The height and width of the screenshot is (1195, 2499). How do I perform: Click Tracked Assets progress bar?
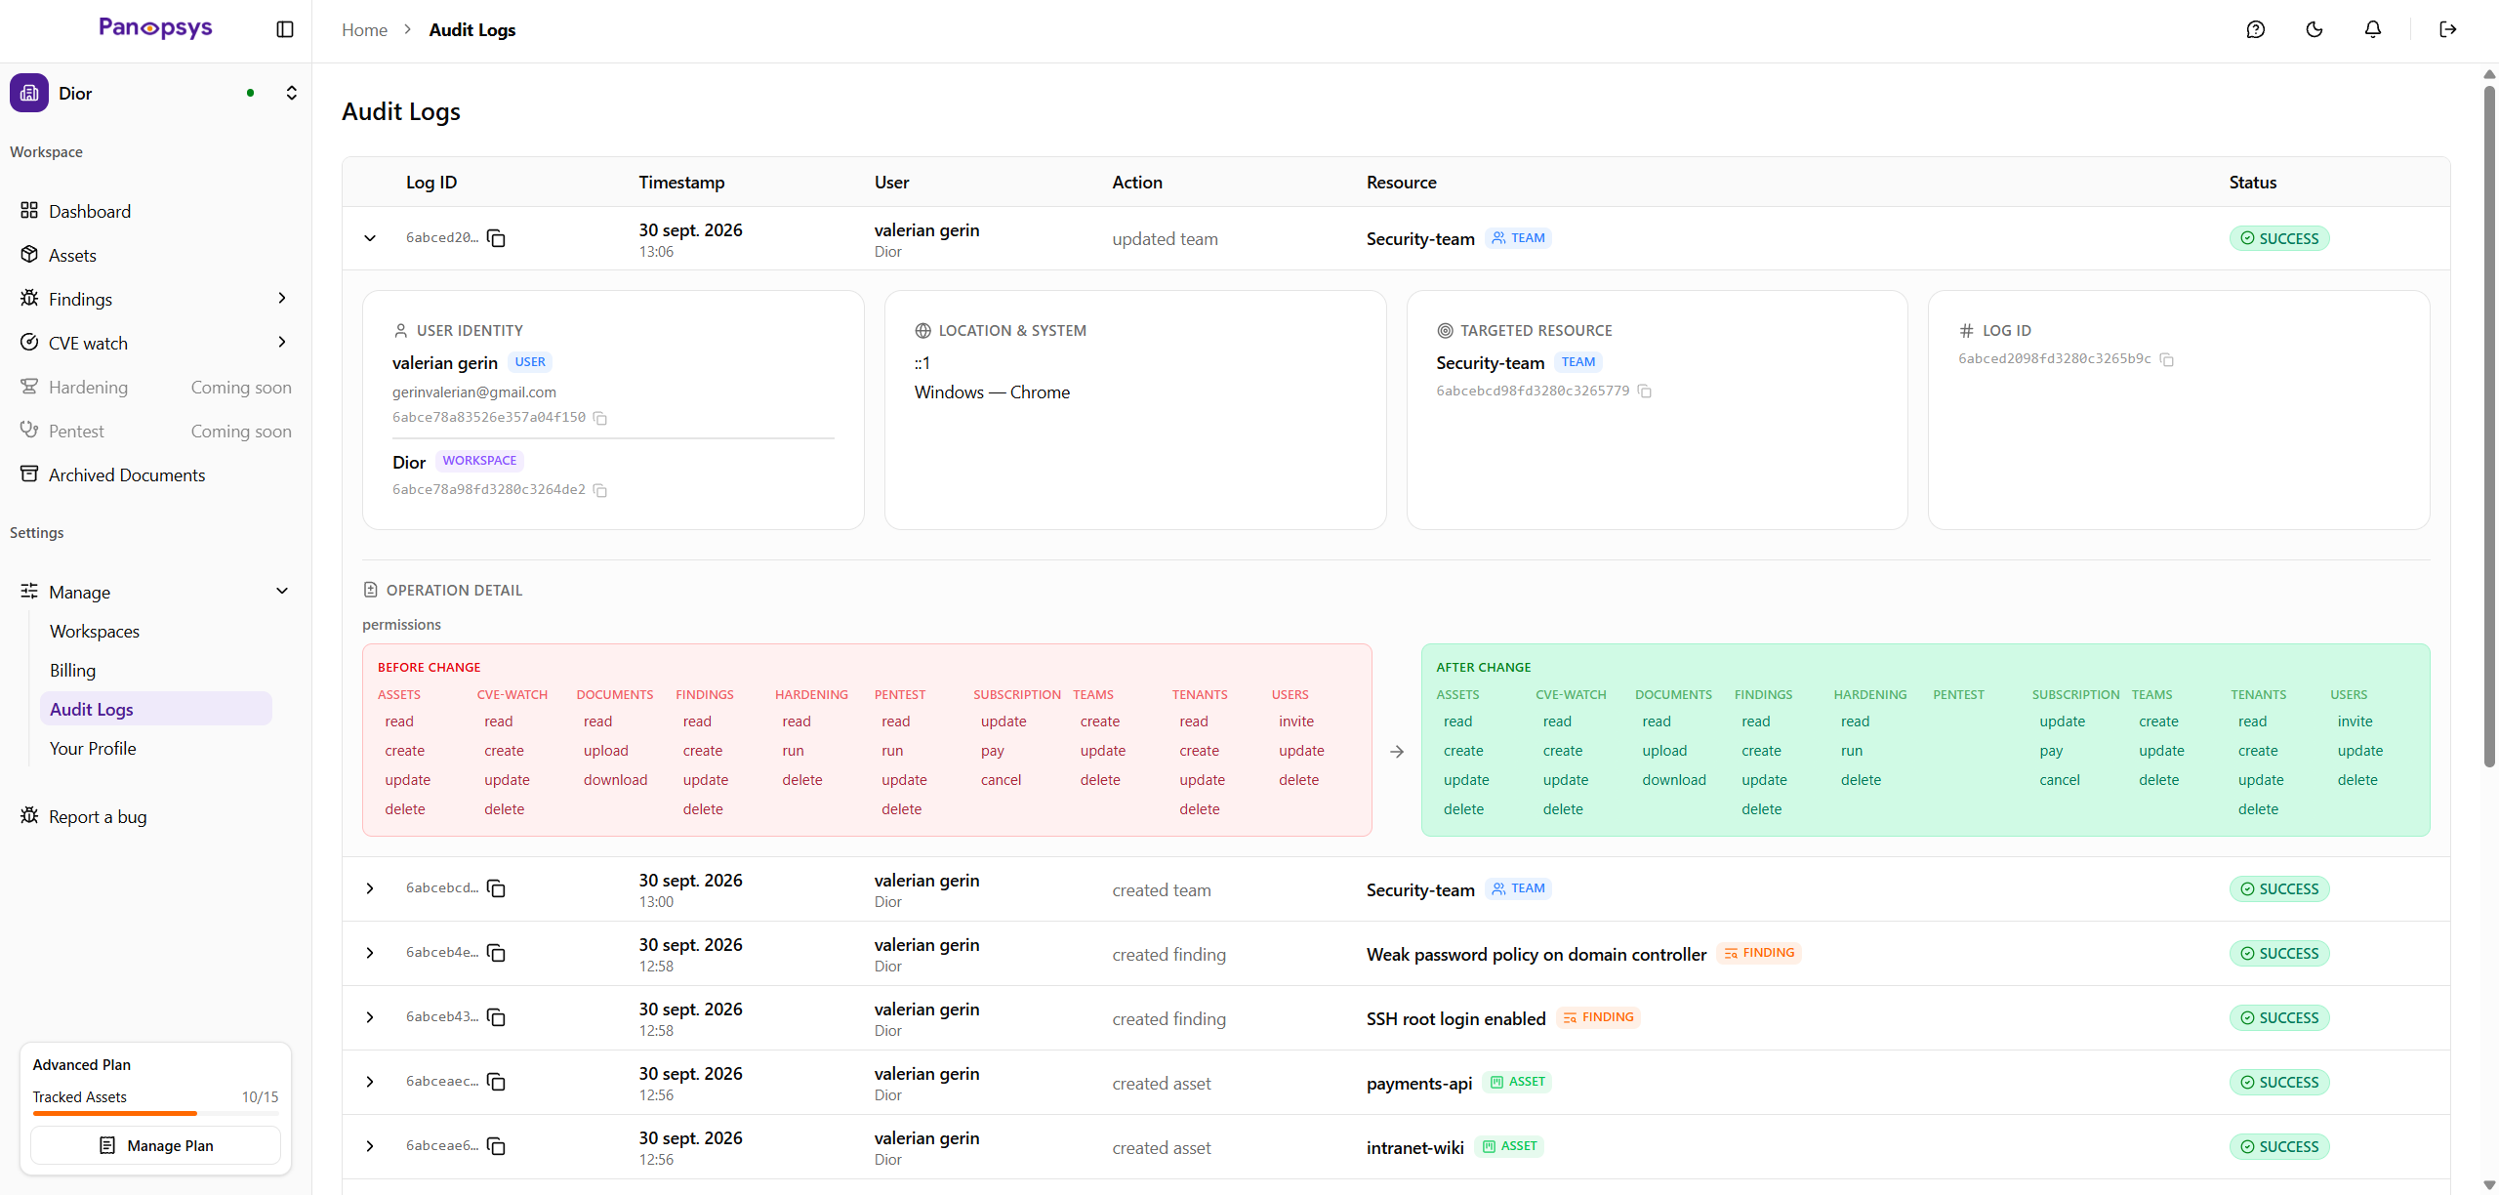coord(155,1113)
